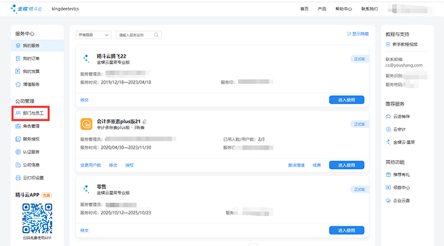Open 金蝶云·星辰 recommended service
Screen dimensions: 444x246
[400, 142]
